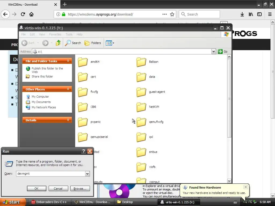Open My Computer from Other Places
This screenshot has width=275, height=206.
coord(40,97)
